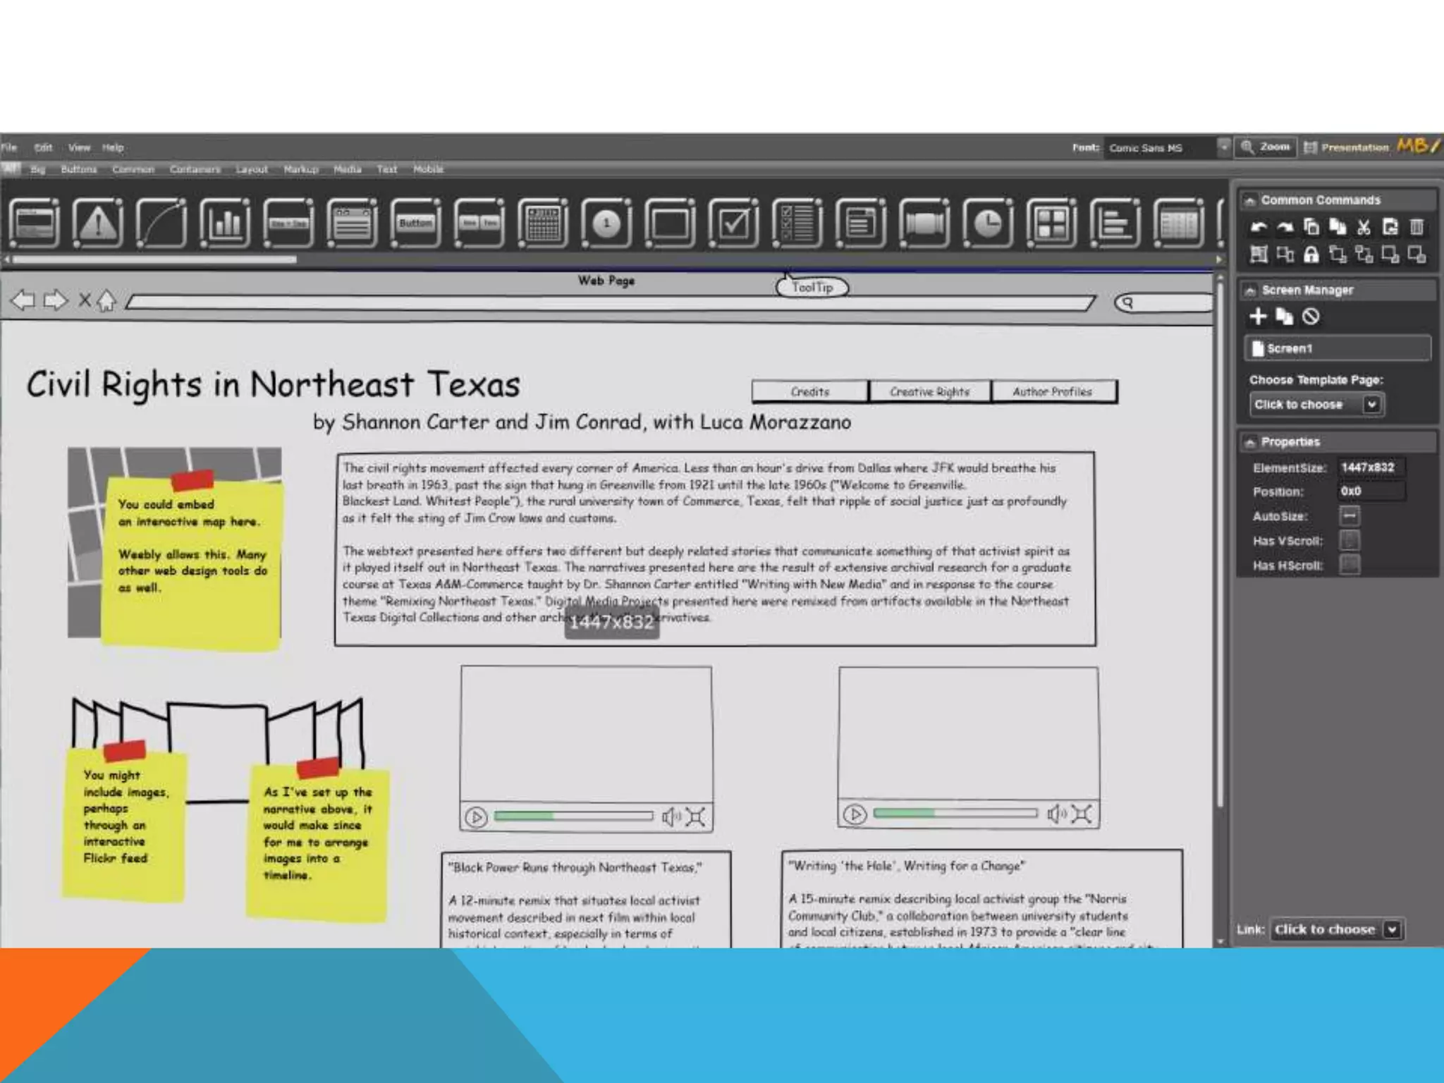Image resolution: width=1444 pixels, height=1083 pixels.
Task: Add a new screen with plus icon
Action: pyautogui.click(x=1258, y=317)
